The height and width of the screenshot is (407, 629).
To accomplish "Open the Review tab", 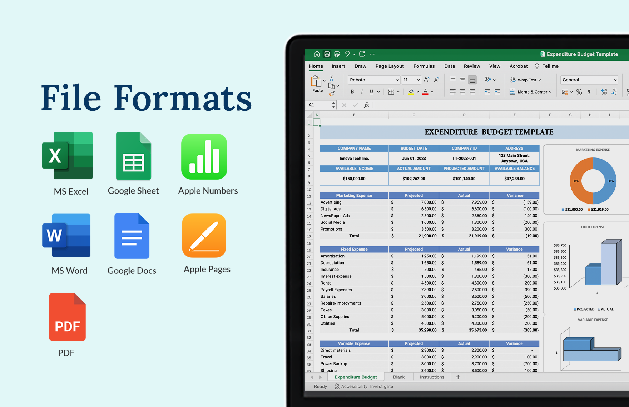I will [472, 66].
